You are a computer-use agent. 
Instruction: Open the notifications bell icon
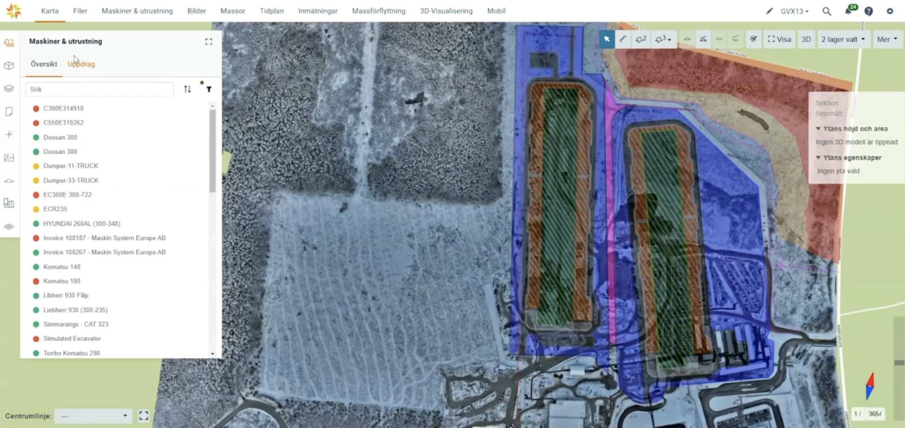848,11
